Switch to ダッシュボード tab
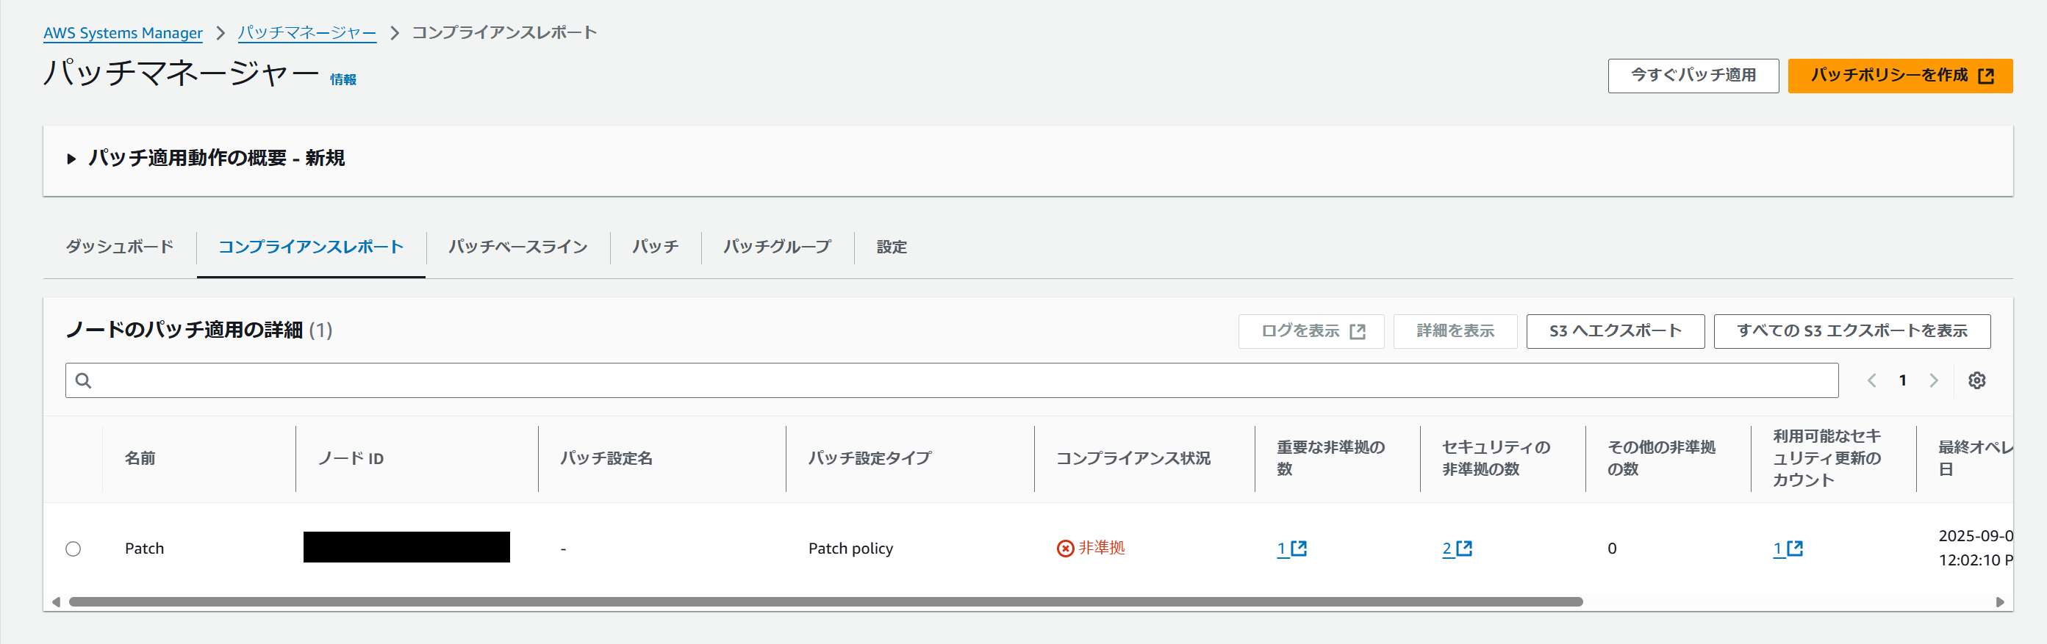2047x644 pixels. [x=119, y=247]
